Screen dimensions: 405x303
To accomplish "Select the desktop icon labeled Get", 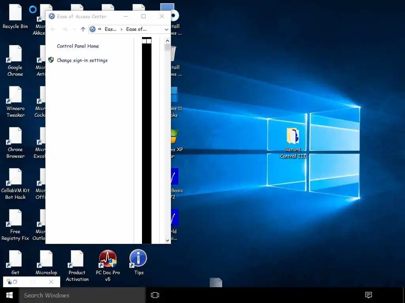I will [15, 262].
